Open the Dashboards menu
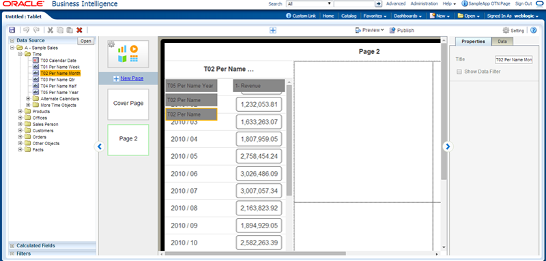This screenshot has height=261, width=546. tap(407, 16)
